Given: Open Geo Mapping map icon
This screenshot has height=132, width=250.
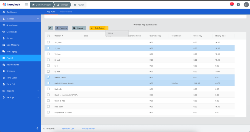Looking at the screenshot, I should (3, 45).
